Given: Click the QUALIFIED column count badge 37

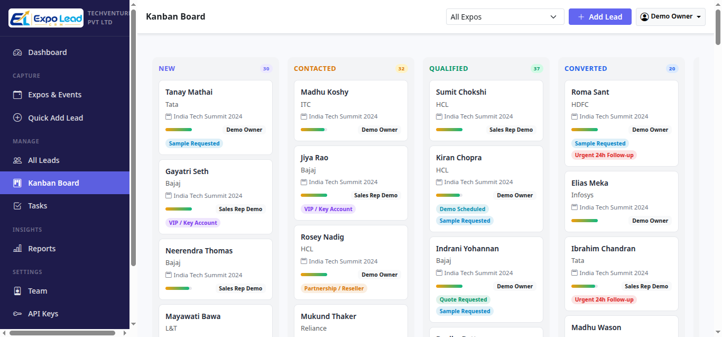Looking at the screenshot, I should click(x=537, y=69).
